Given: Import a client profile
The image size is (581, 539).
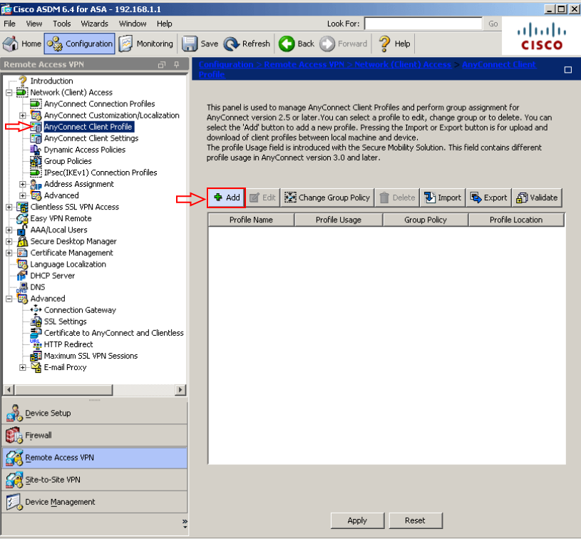Looking at the screenshot, I should tap(442, 197).
